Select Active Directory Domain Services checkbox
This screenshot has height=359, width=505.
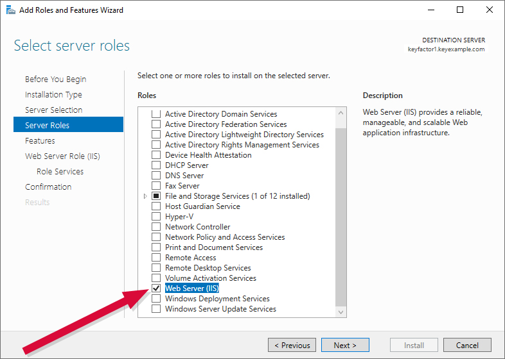155,114
